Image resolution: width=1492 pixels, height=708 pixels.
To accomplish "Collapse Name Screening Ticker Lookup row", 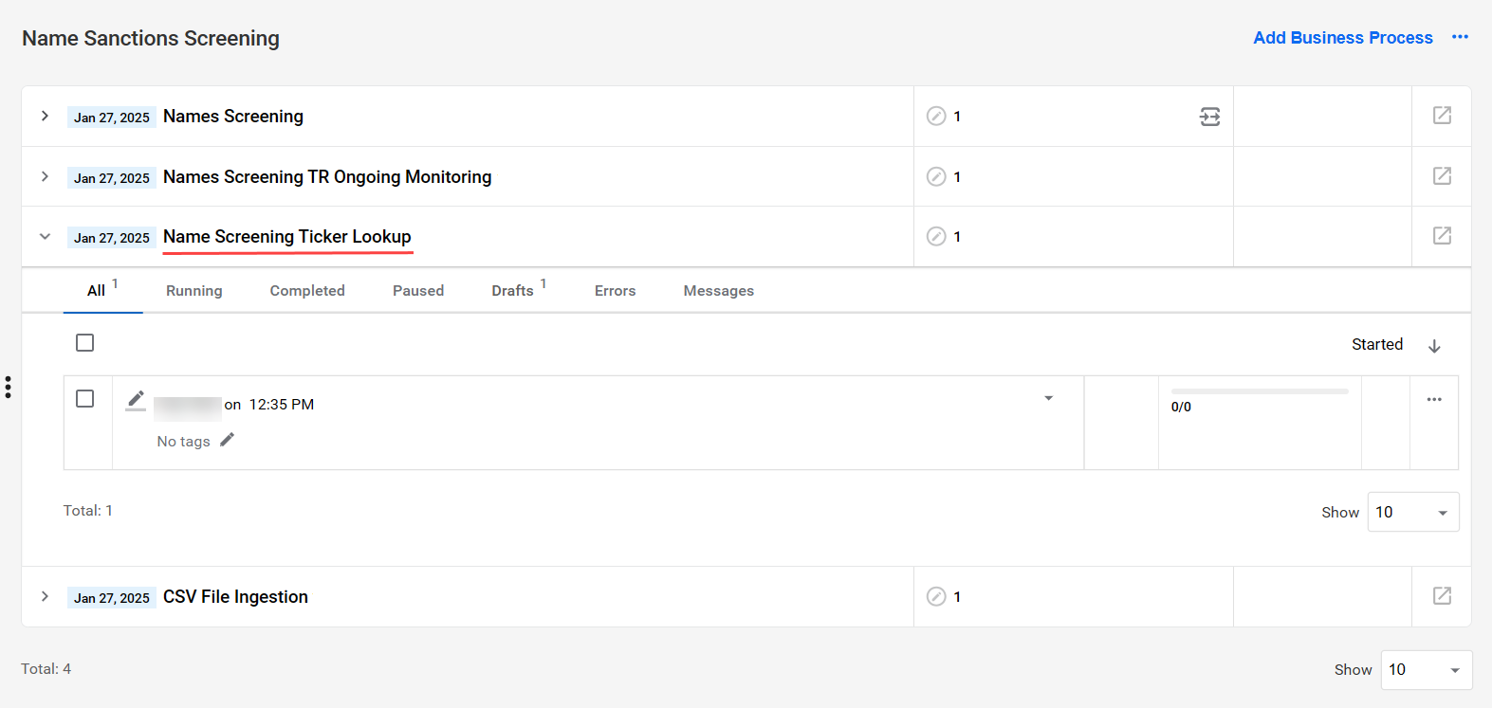I will 45,237.
